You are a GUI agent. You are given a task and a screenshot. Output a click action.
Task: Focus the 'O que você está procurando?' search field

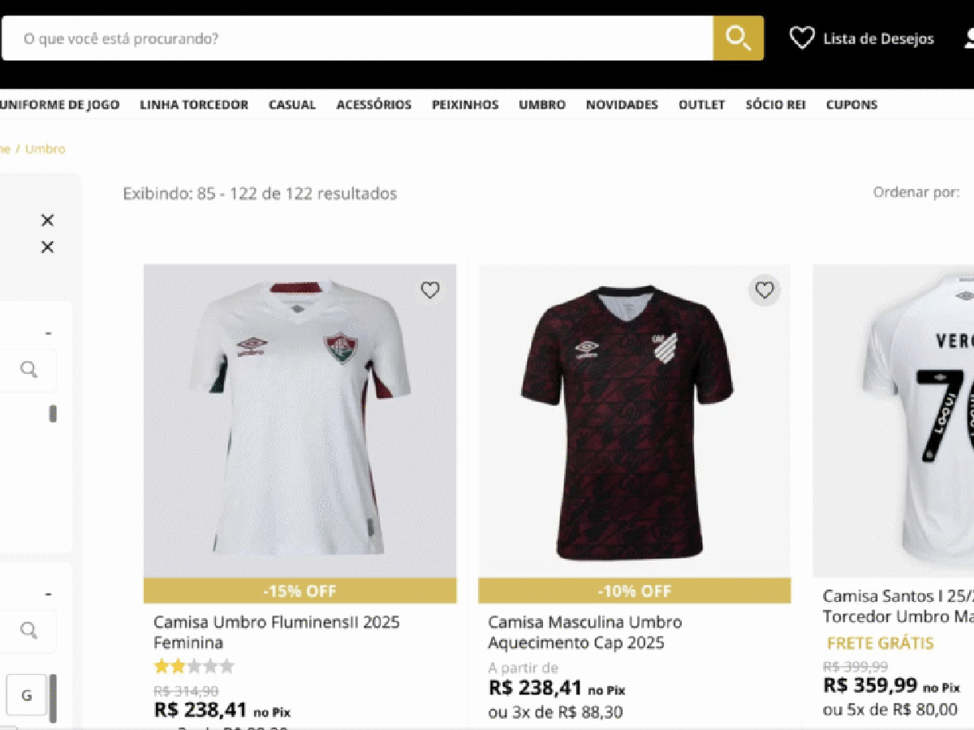point(357,38)
